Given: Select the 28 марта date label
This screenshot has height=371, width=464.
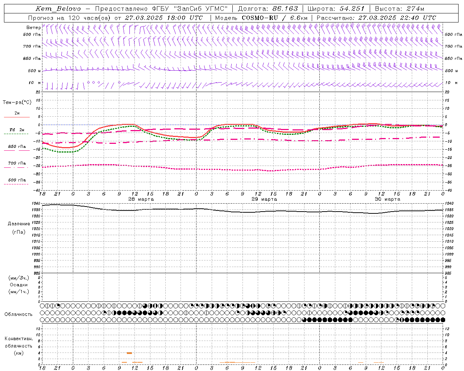Looking at the screenshot, I should coord(141,199).
